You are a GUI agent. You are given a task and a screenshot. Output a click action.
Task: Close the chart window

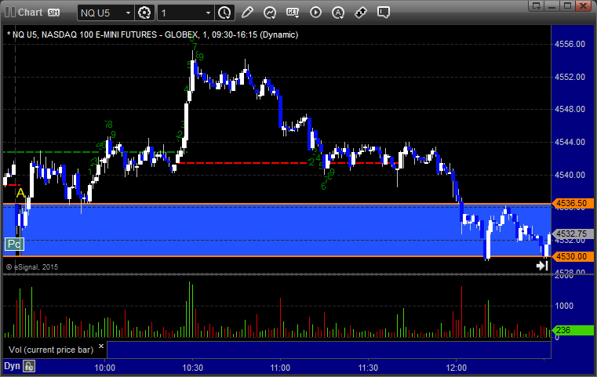[583, 5]
